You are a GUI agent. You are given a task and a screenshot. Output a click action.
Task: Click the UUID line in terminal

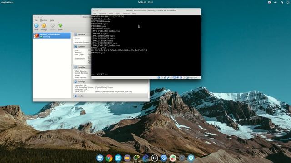point(119,50)
